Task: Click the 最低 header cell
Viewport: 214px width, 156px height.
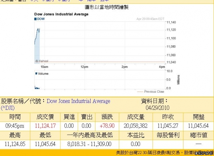Action: point(45,135)
